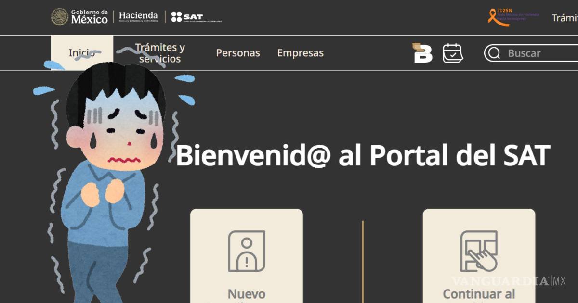Select the Inicio tab
This screenshot has width=578, height=303.
tap(82, 53)
